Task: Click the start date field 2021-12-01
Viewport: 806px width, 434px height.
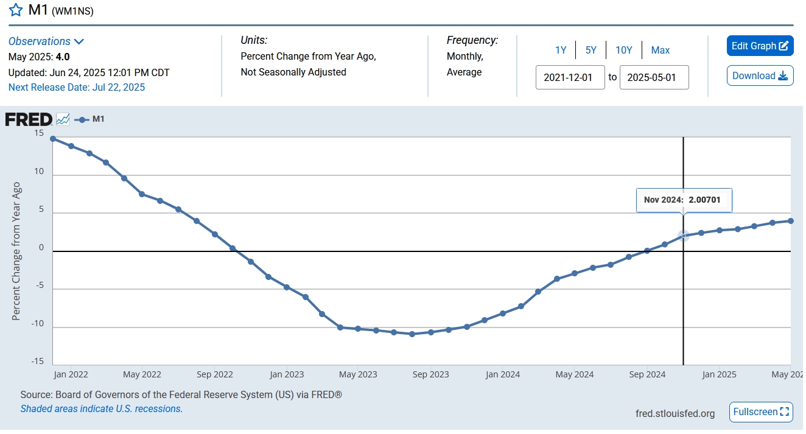Action: coord(570,77)
